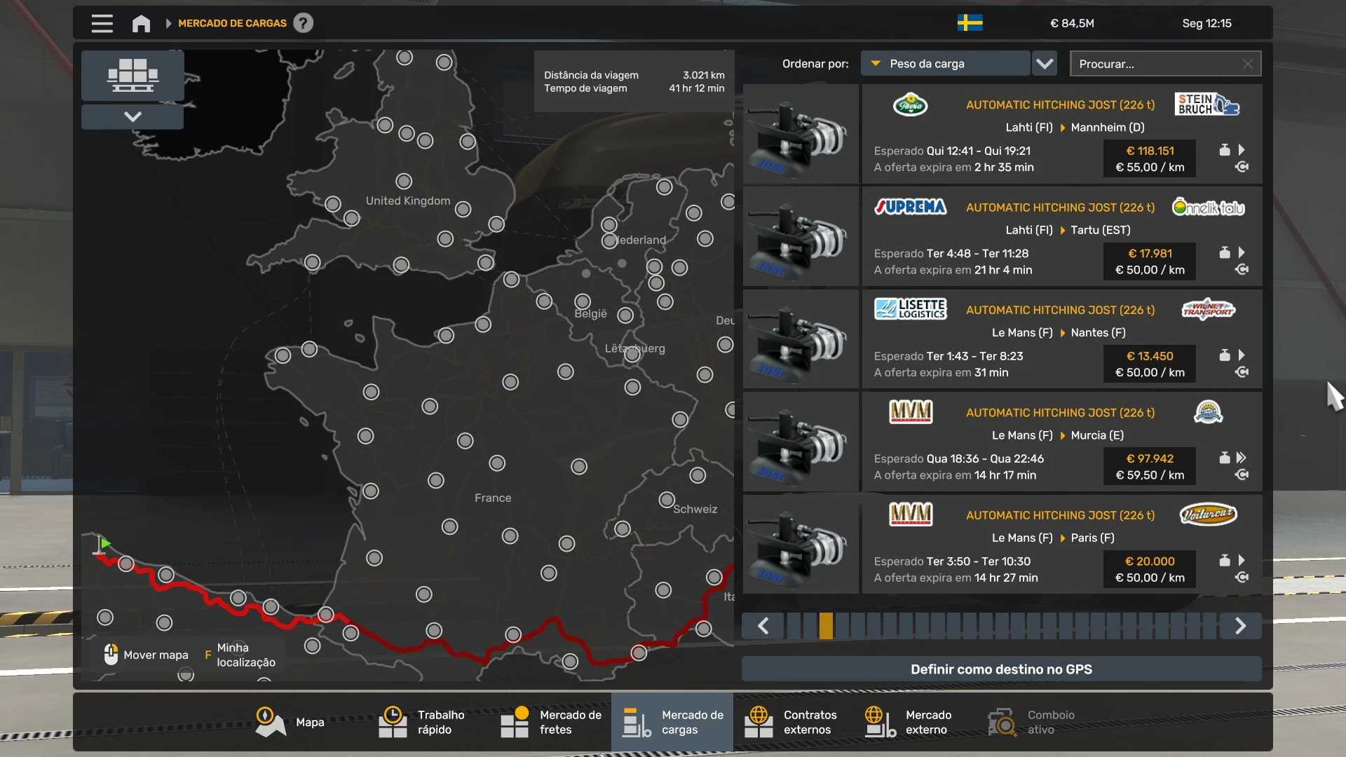Go to the next page of job listings
1346x757 pixels.
tap(1240, 626)
